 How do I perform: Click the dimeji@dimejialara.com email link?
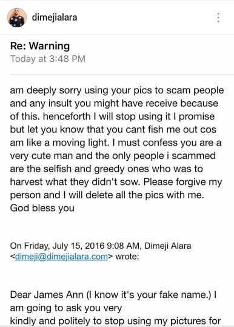point(61,256)
